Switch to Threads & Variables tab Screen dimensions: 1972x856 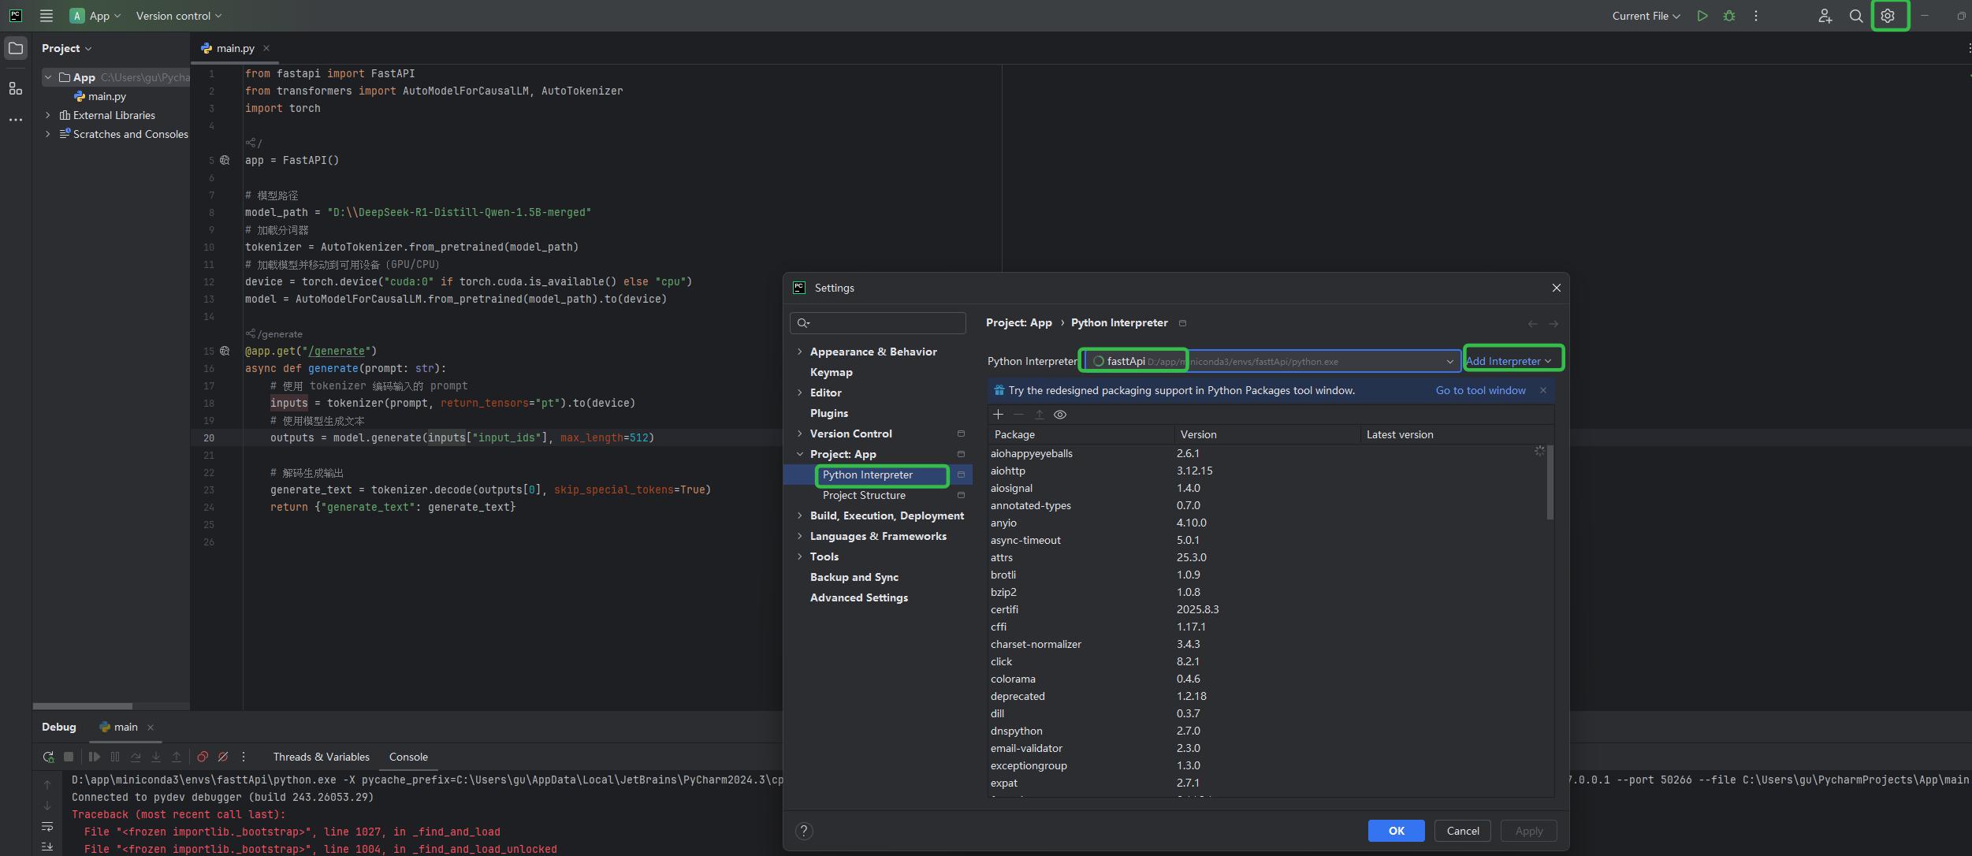[321, 757]
